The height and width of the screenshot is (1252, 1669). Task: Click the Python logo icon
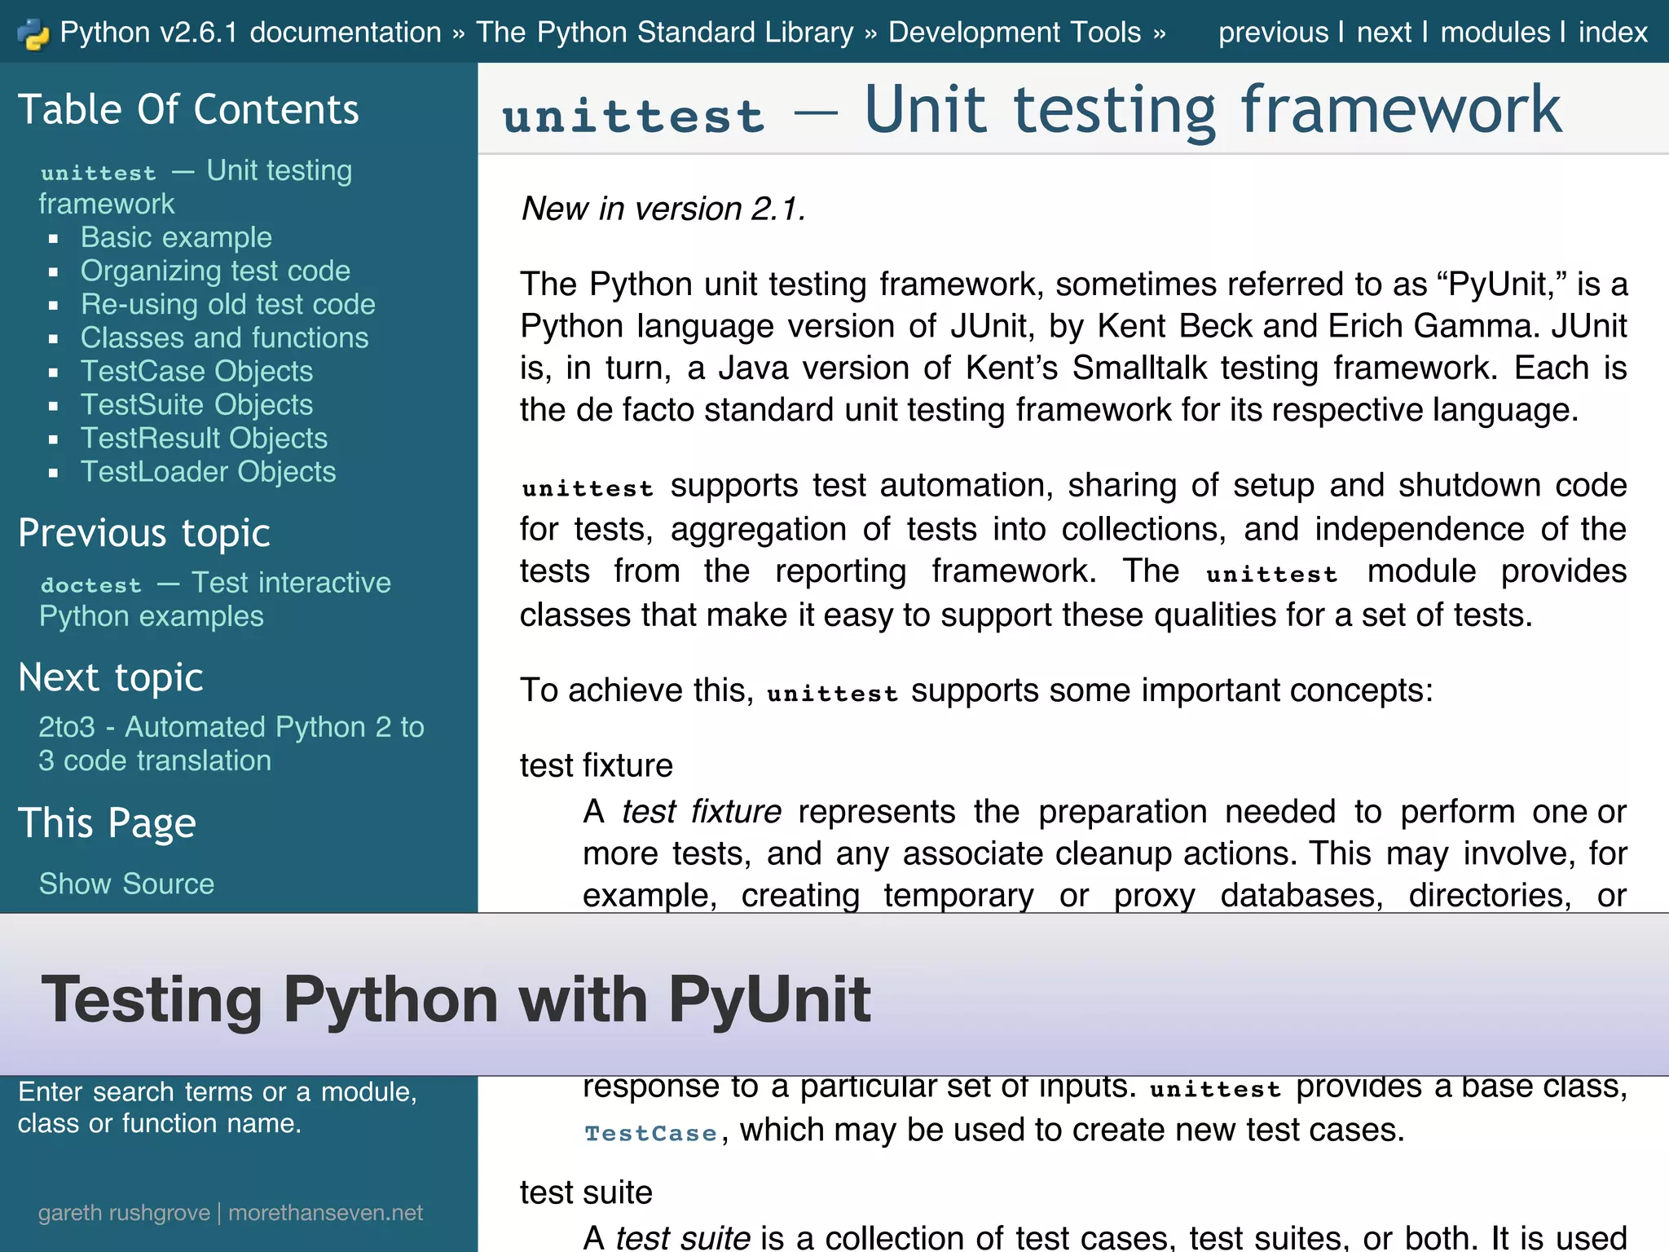coord(33,33)
